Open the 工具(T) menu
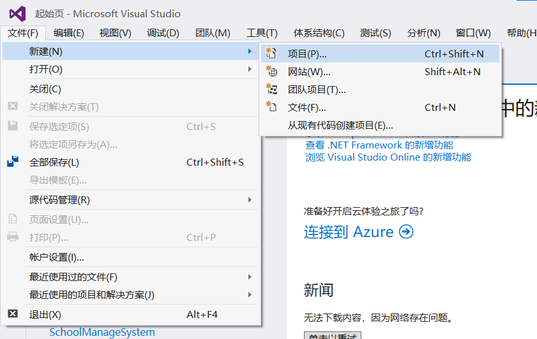This screenshot has width=537, height=339. (262, 33)
